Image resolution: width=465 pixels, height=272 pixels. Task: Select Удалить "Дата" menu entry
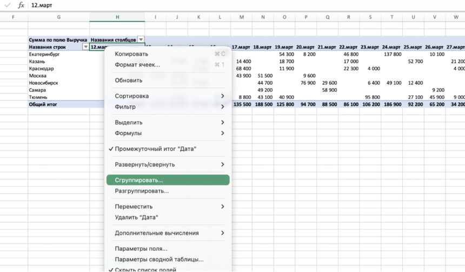168,217
